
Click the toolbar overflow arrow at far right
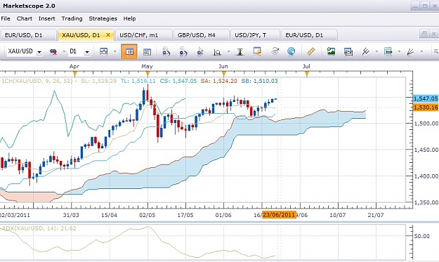pos(435,51)
